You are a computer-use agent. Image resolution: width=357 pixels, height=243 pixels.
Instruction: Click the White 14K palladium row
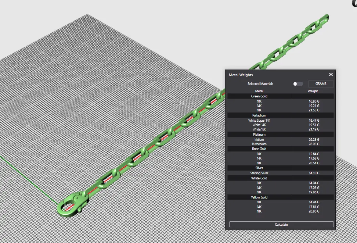coord(281,125)
